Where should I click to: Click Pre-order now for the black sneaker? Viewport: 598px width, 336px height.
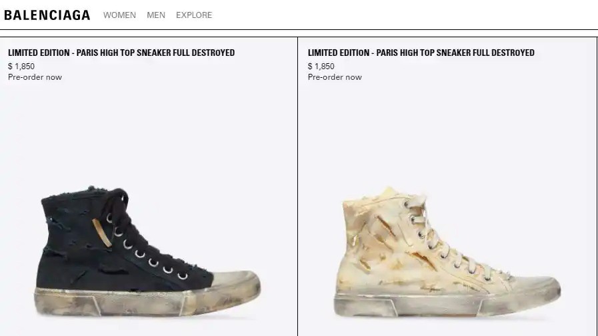click(35, 77)
